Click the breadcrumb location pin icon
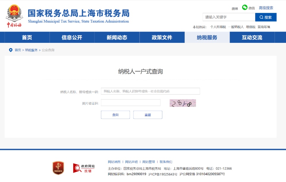Screen dimensions: 286x182 [x=11, y=50]
